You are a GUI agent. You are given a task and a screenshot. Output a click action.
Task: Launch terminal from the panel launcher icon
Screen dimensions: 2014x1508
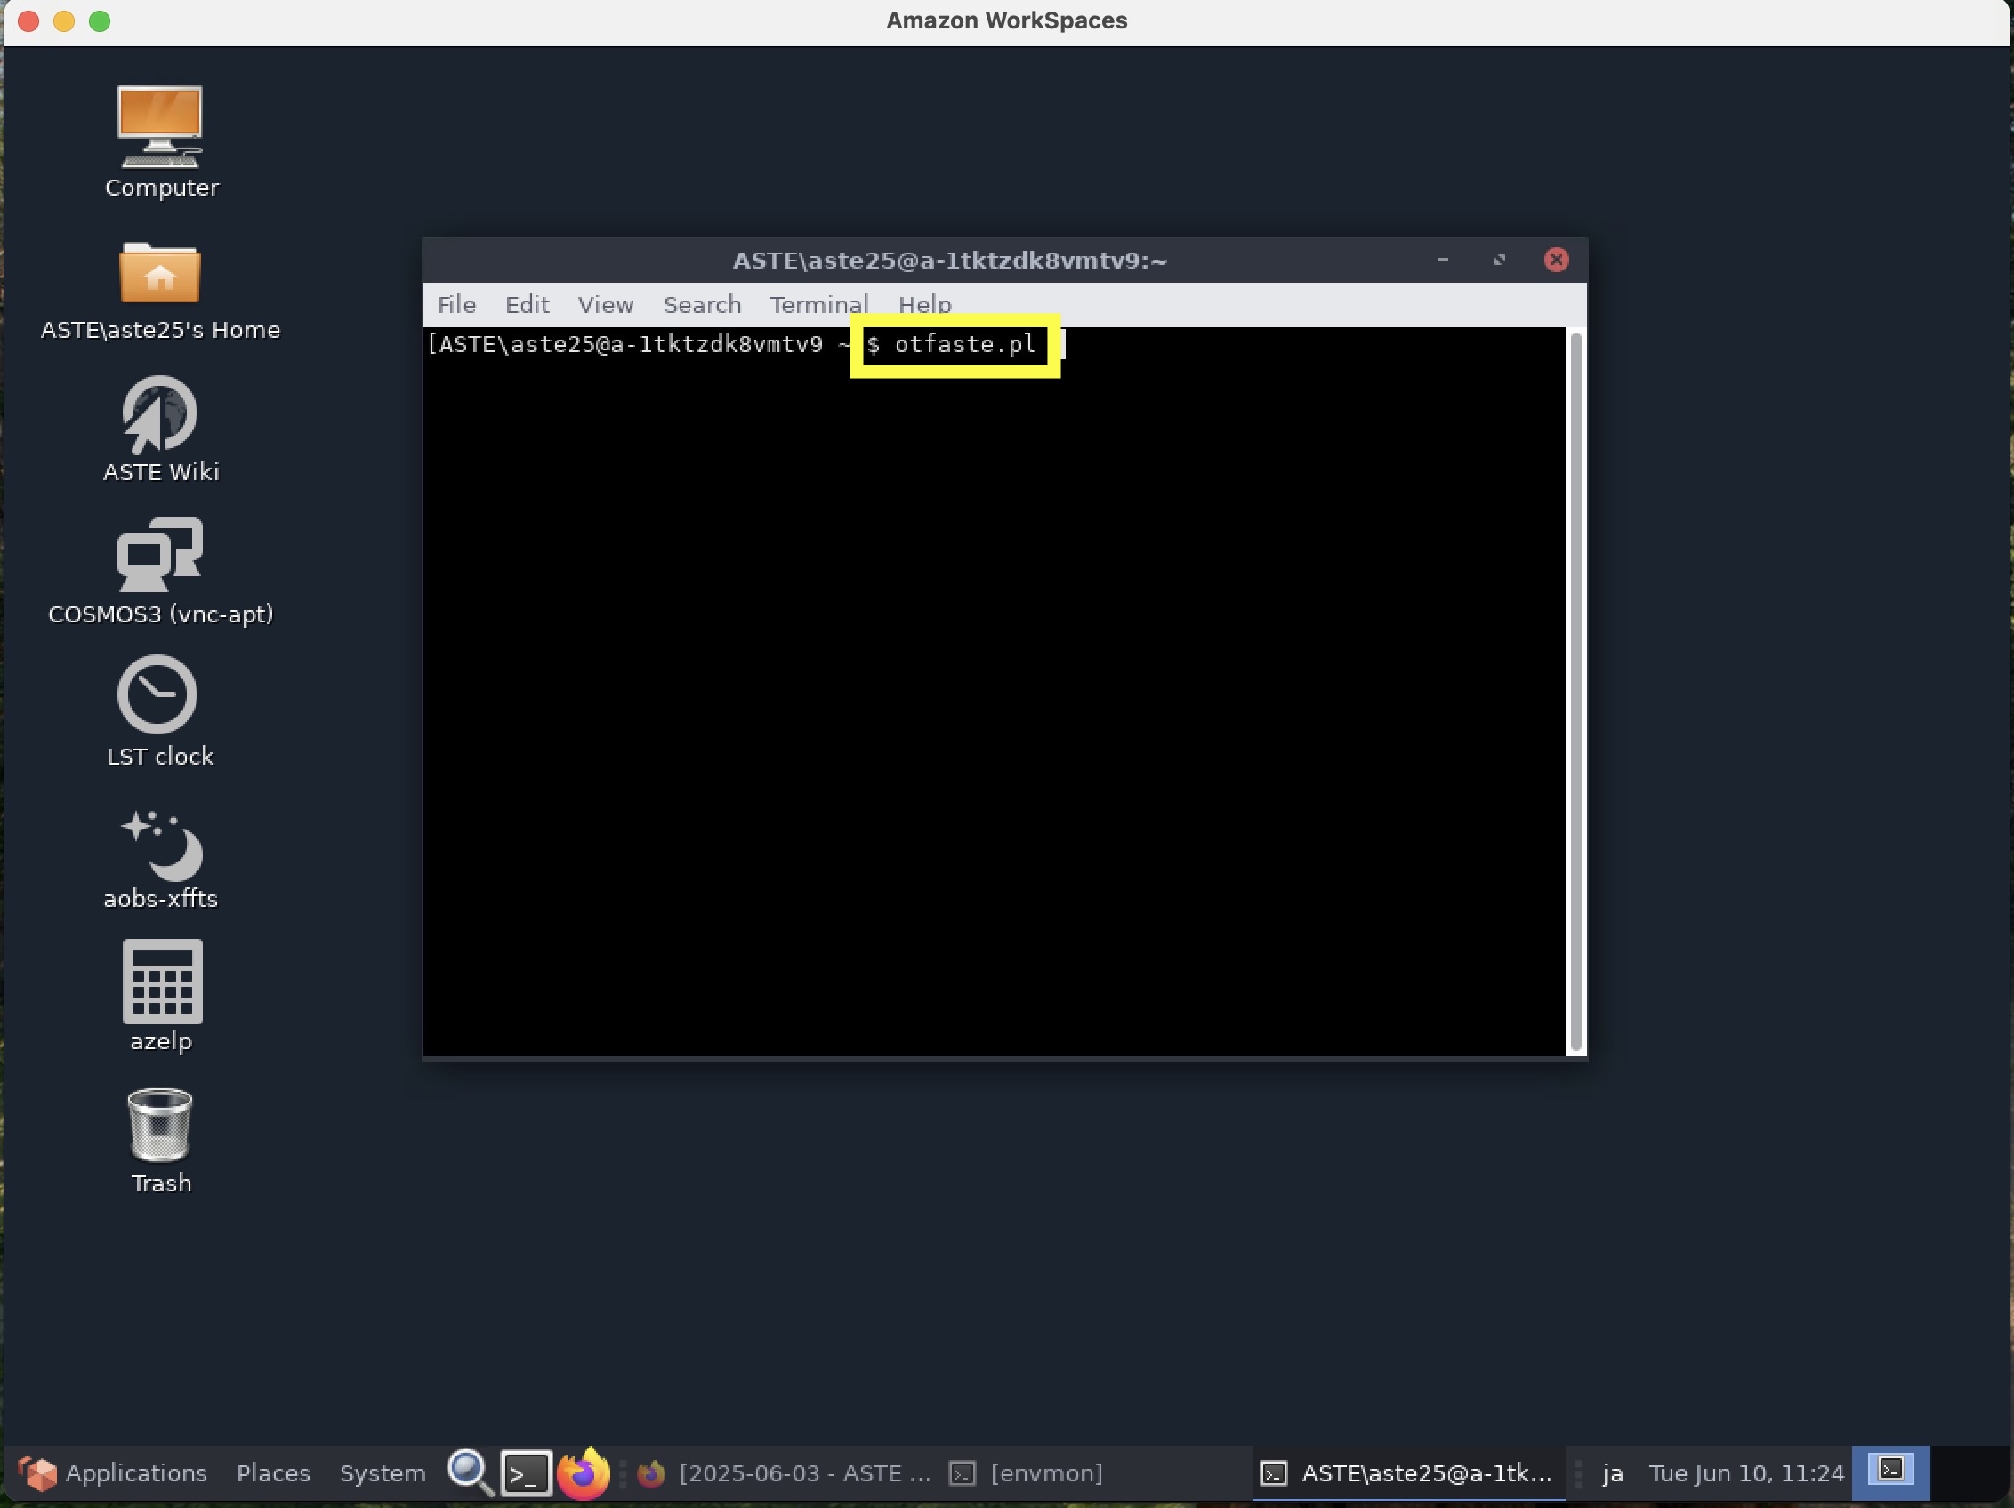point(527,1472)
